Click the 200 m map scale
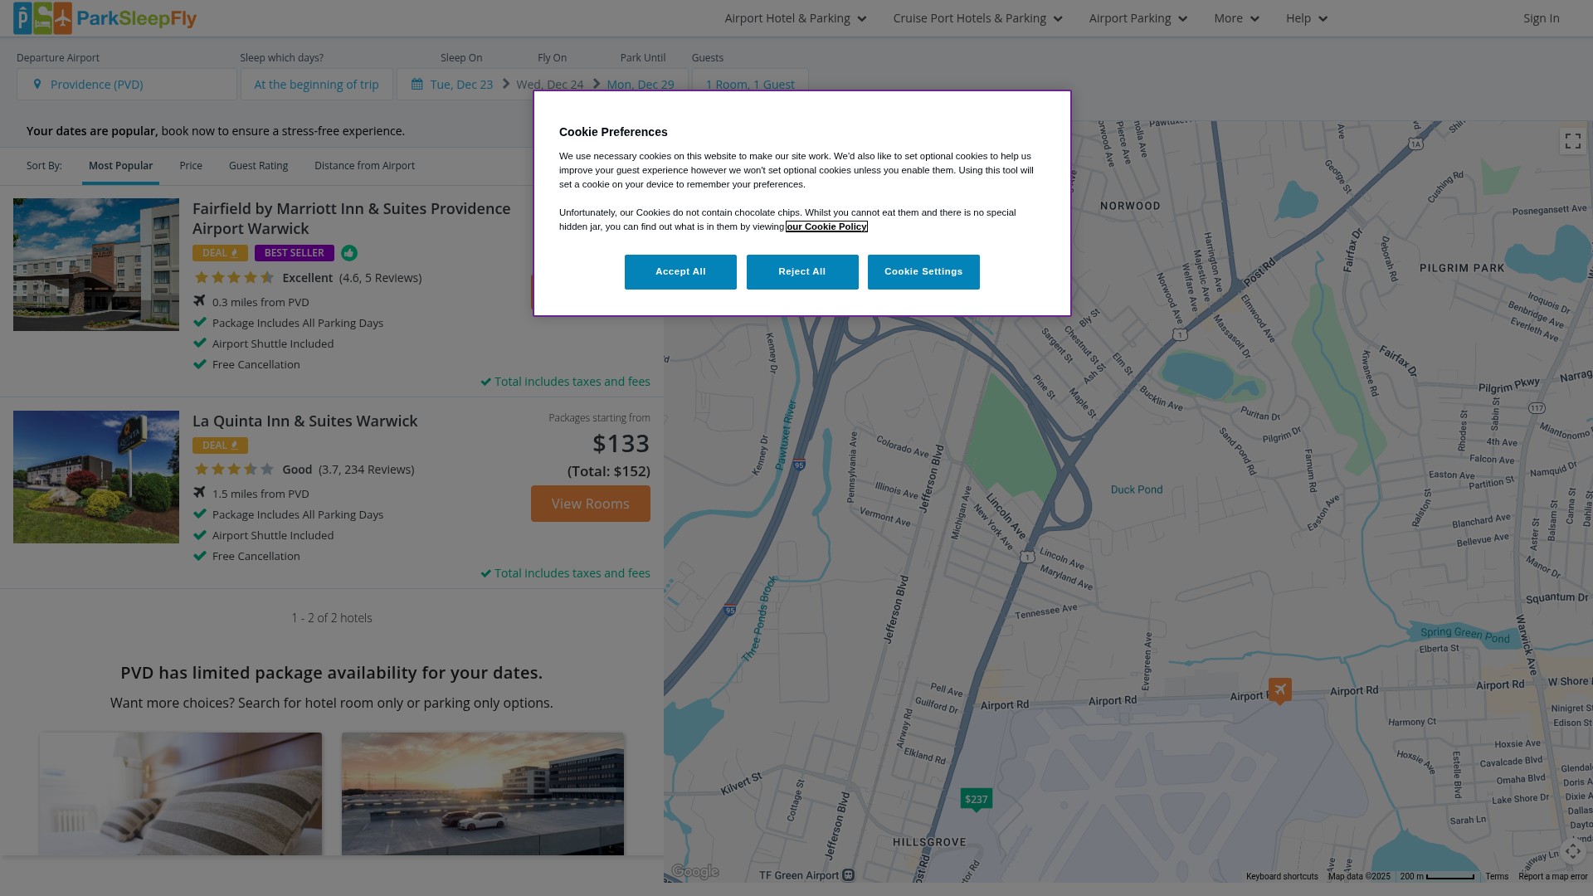Viewport: 1593px width, 896px height. [1438, 876]
